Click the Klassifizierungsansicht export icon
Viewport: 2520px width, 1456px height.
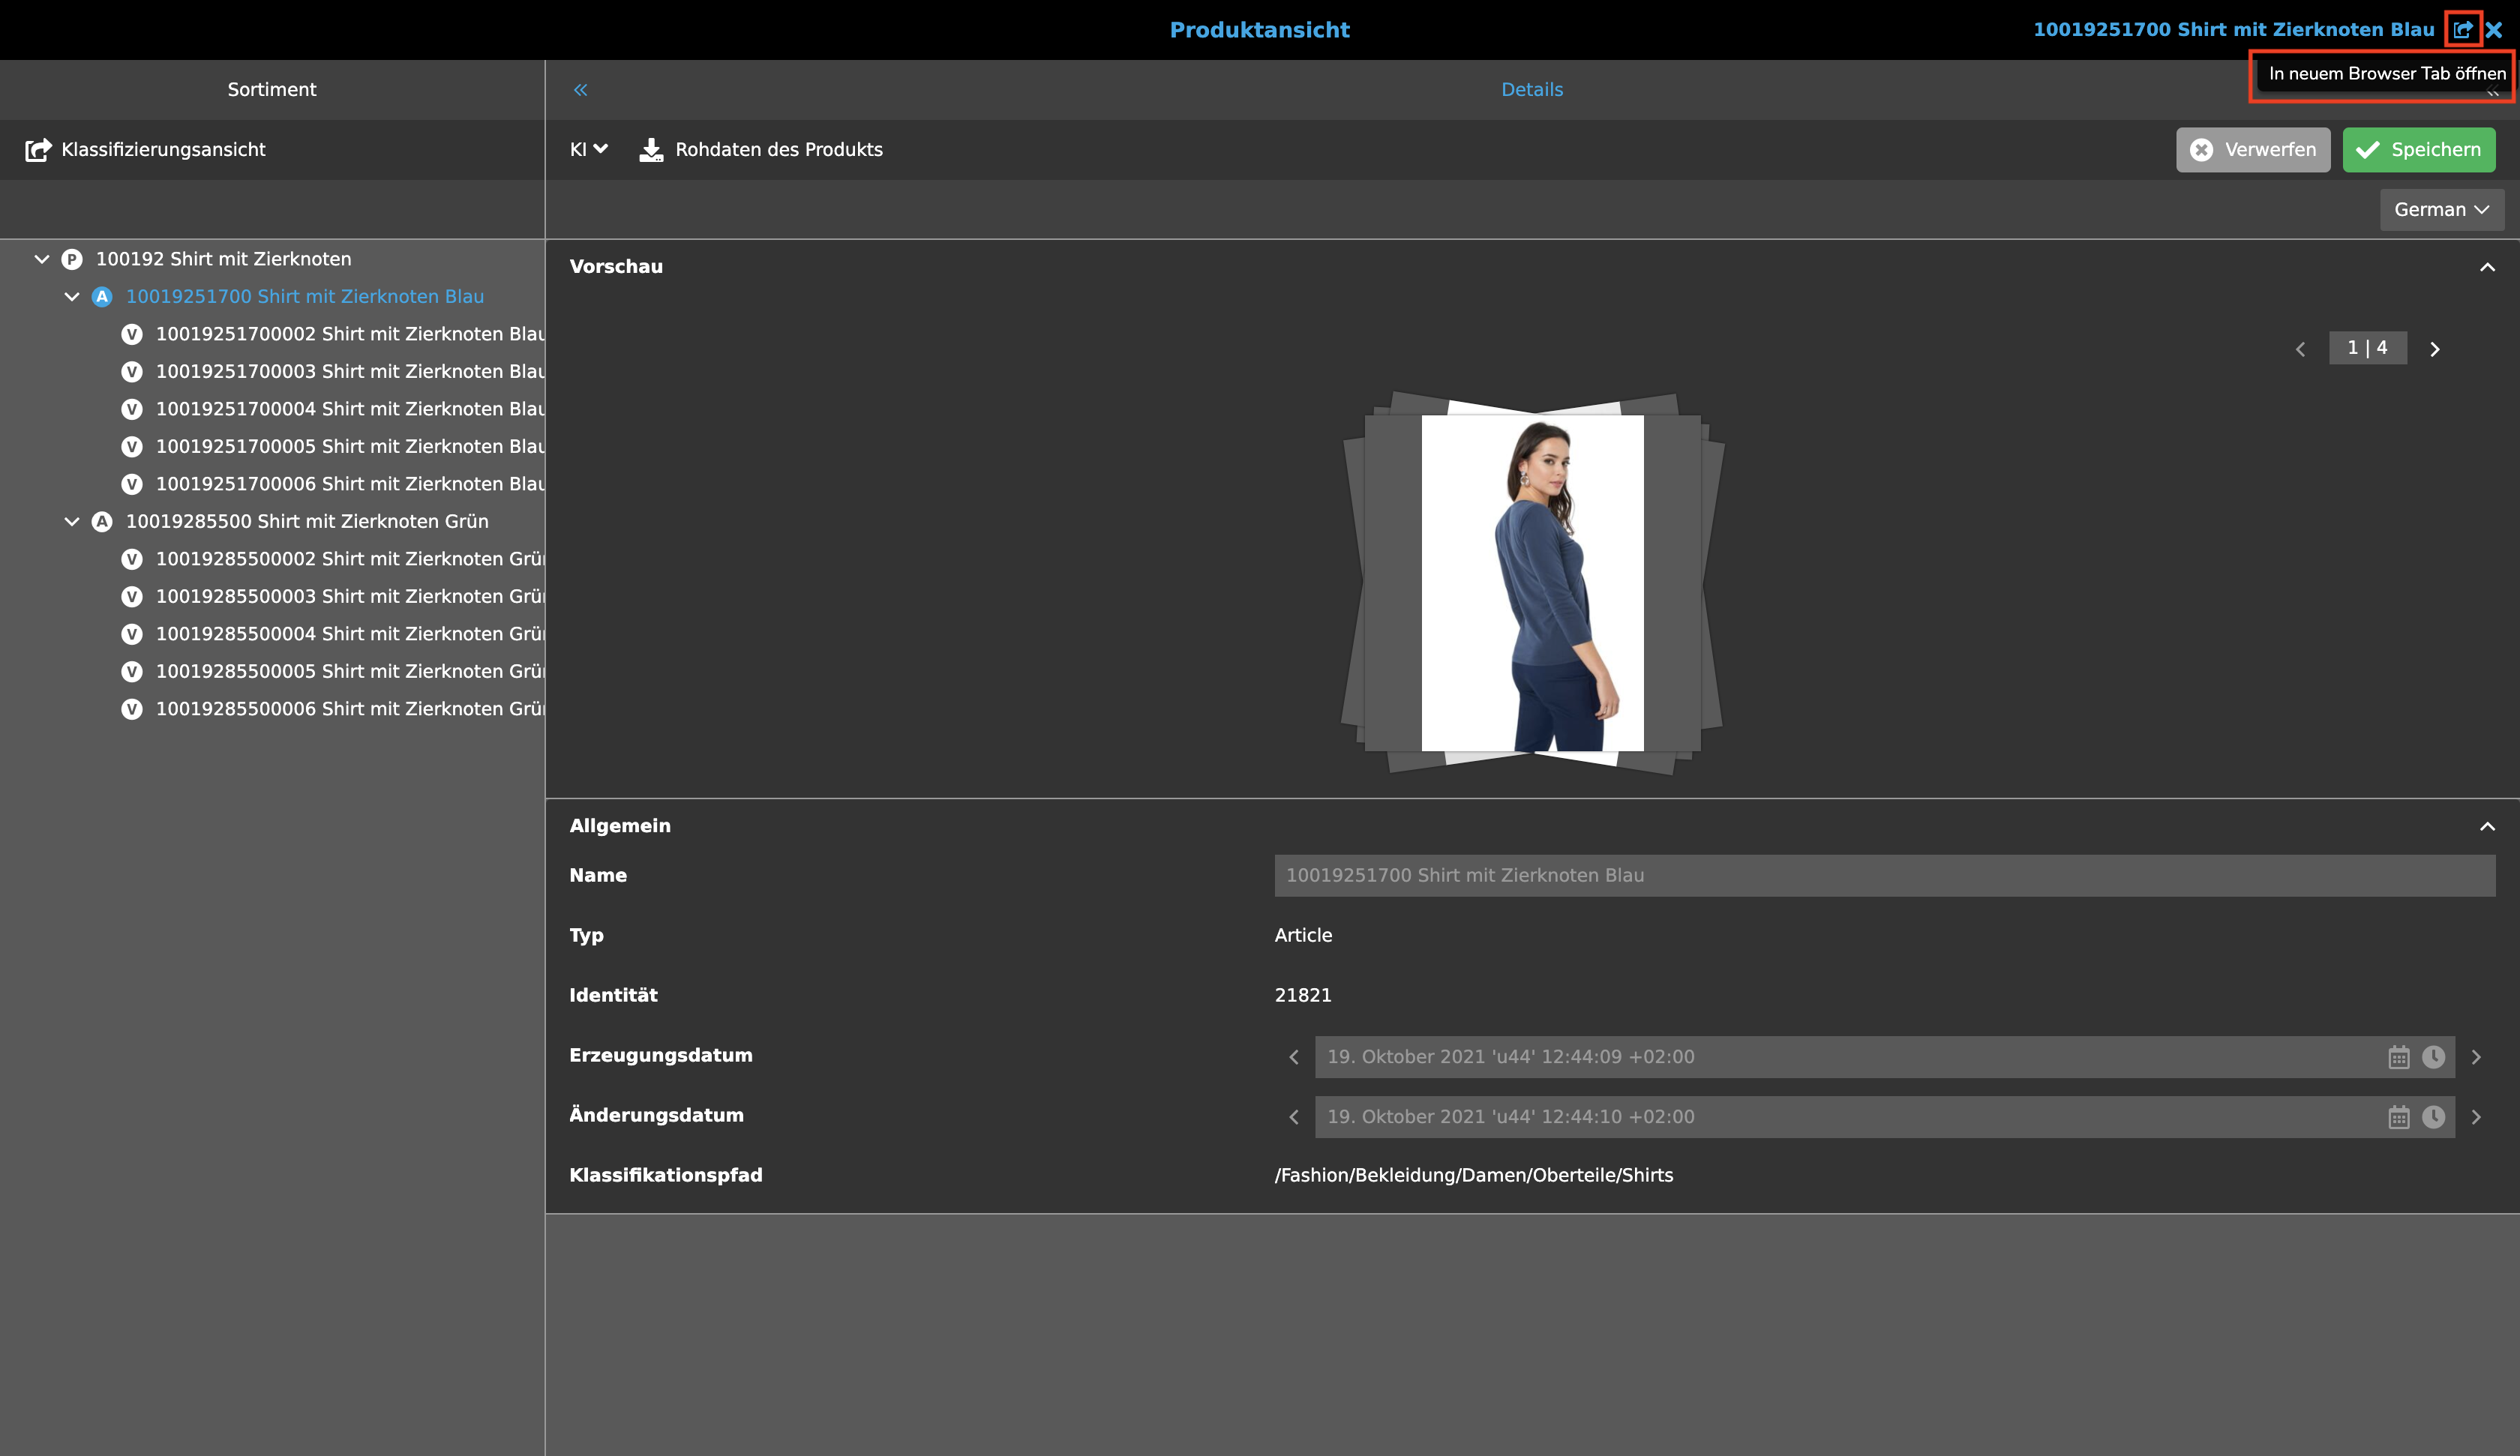[x=38, y=150]
